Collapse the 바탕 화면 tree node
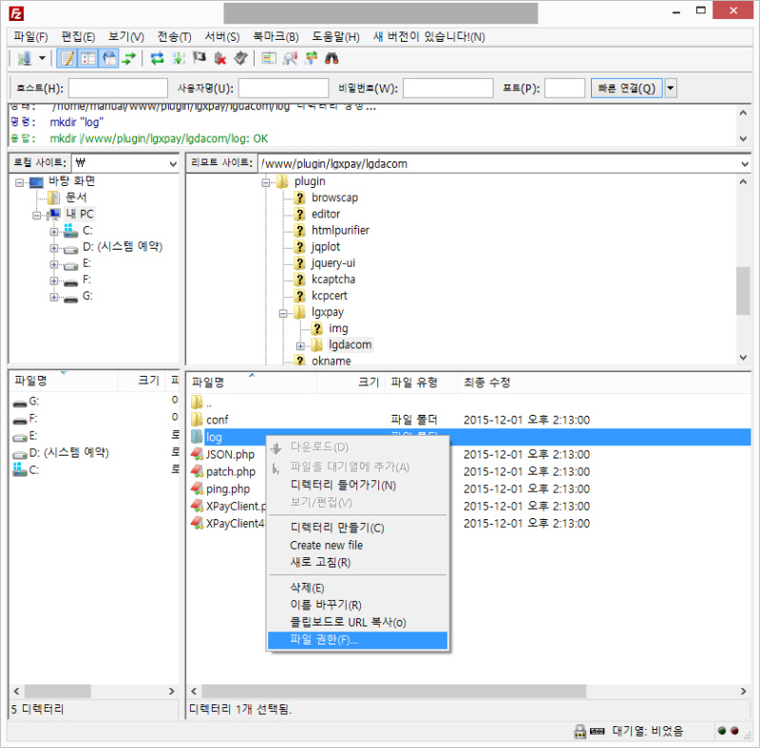The width and height of the screenshot is (760, 748). (19, 182)
